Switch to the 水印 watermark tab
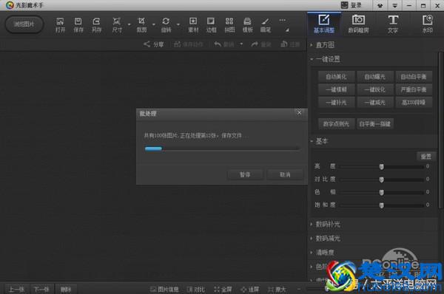 pyautogui.click(x=427, y=24)
